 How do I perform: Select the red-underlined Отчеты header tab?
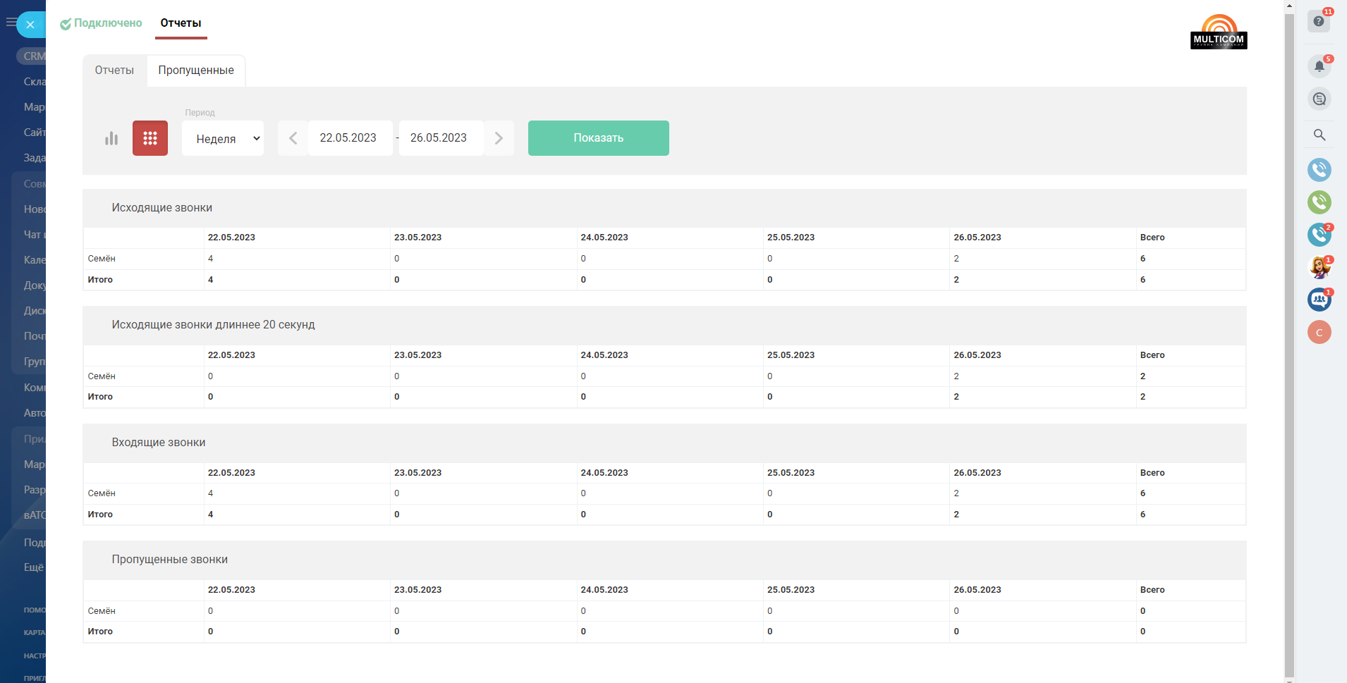point(181,23)
